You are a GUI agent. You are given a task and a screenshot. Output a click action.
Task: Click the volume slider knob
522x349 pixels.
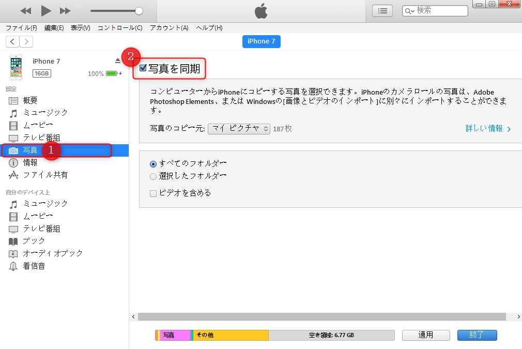pos(139,11)
